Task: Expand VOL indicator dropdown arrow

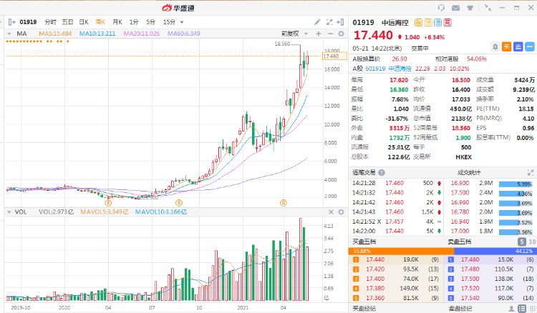Action: pos(9,212)
